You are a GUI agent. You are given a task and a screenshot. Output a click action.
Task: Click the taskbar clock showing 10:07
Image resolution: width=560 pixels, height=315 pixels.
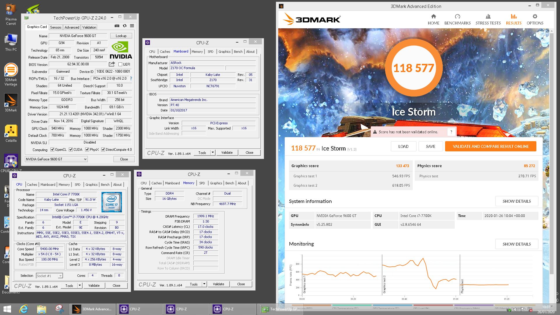pos(546,307)
